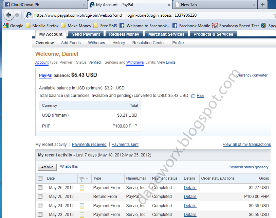Click the URL address bar field
The width and height of the screenshot is (276, 218).
pyautogui.click(x=150, y=15)
